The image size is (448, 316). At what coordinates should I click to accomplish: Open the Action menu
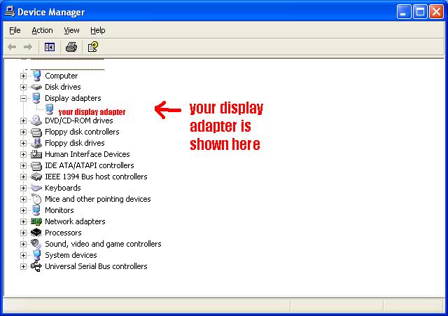[42, 30]
